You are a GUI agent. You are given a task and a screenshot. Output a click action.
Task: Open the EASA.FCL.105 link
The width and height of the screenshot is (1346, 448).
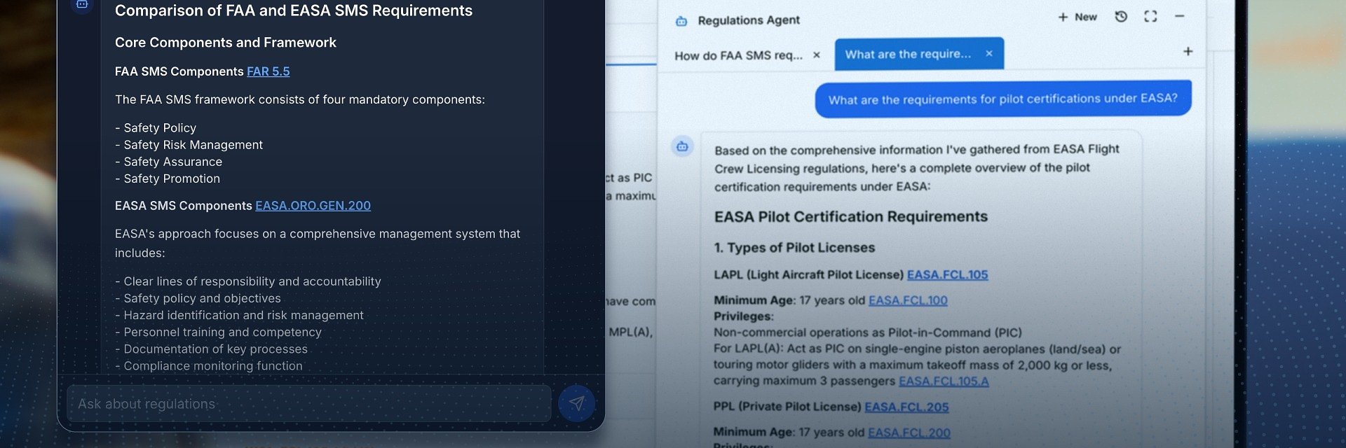947,274
